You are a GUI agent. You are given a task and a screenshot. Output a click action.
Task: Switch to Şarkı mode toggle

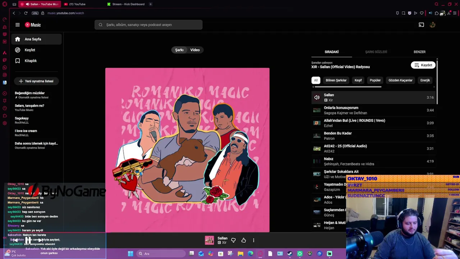tap(179, 50)
